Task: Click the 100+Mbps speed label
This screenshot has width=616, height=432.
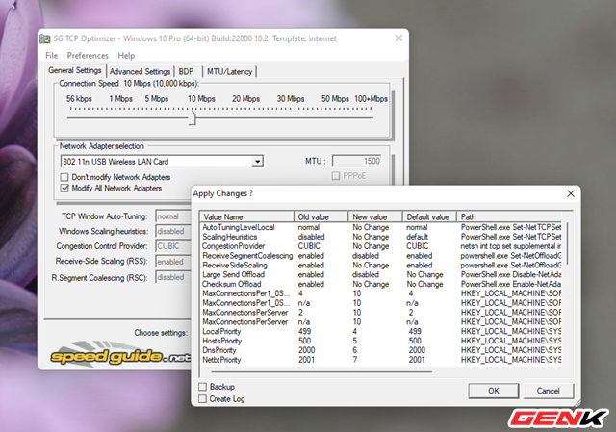Action: pyautogui.click(x=371, y=99)
